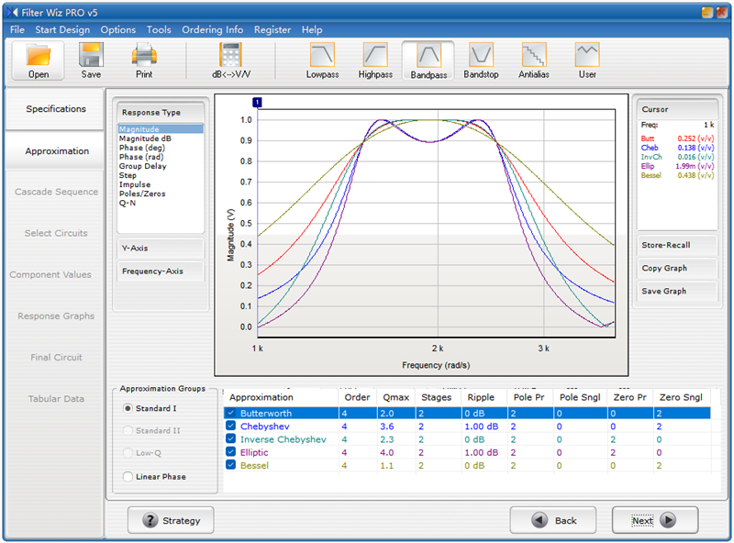The image size is (734, 543).
Task: Uncheck the Chebyshev approximation checkbox
Action: click(x=230, y=426)
